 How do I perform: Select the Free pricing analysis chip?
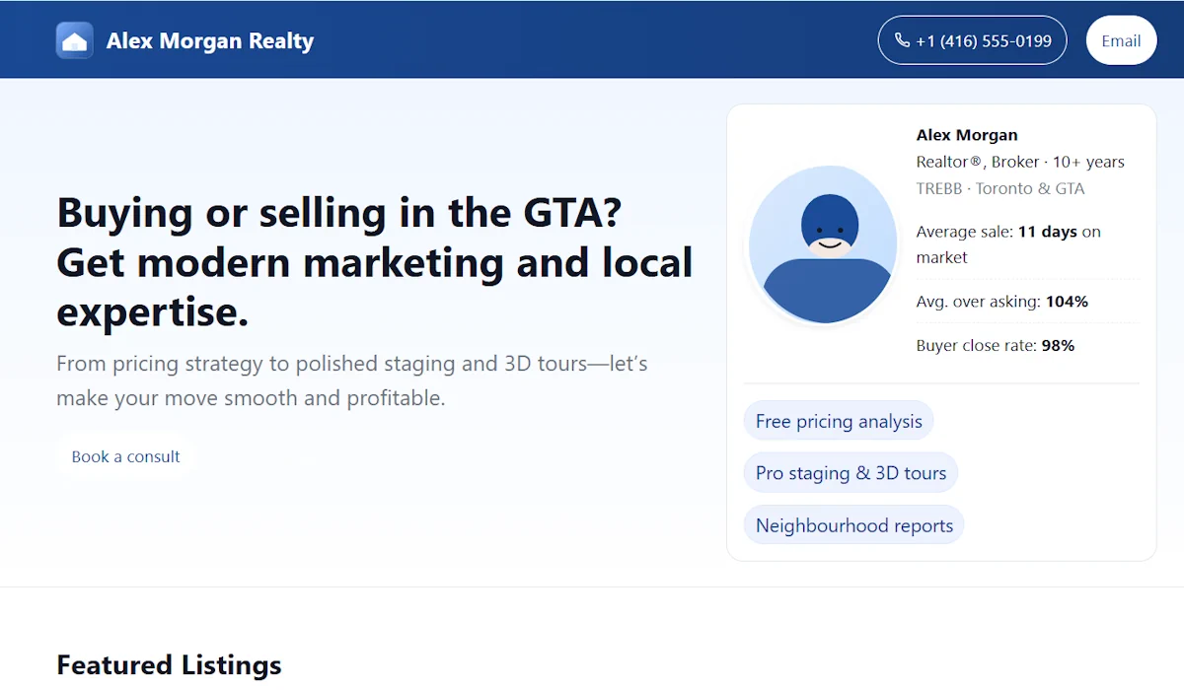839,421
